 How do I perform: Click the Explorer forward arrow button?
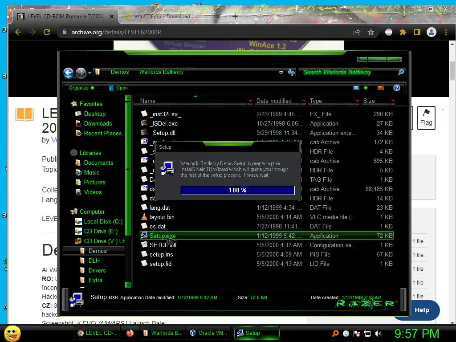pos(81,73)
